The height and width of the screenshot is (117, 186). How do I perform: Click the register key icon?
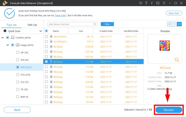pos(146,3)
